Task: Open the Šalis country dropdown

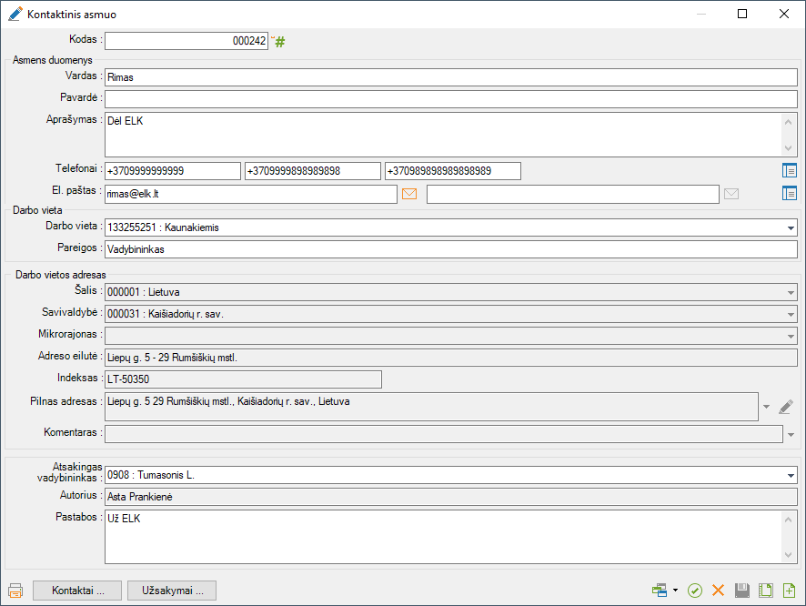Action: click(x=791, y=292)
